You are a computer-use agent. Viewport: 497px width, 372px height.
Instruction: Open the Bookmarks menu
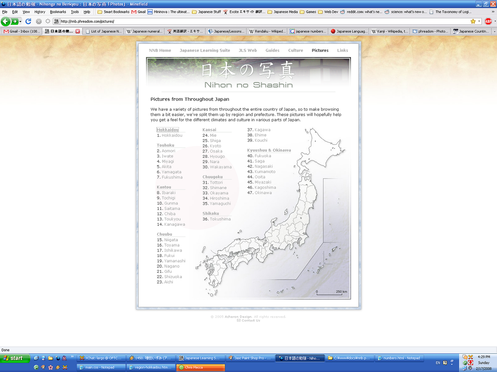click(x=58, y=12)
